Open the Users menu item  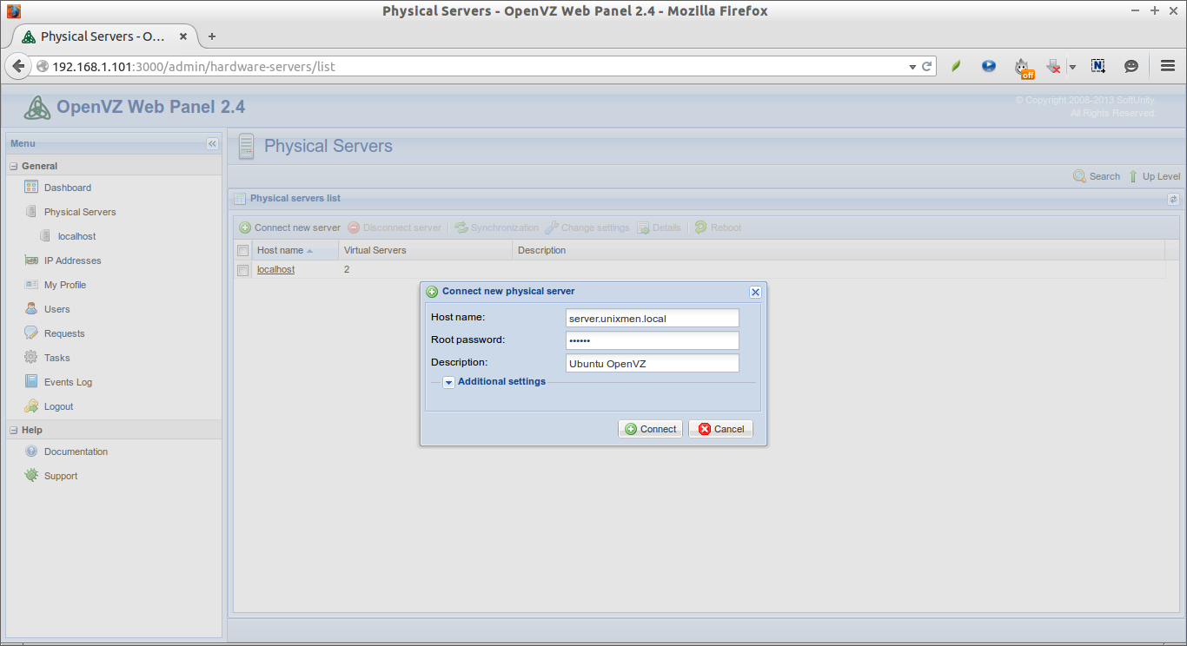57,309
